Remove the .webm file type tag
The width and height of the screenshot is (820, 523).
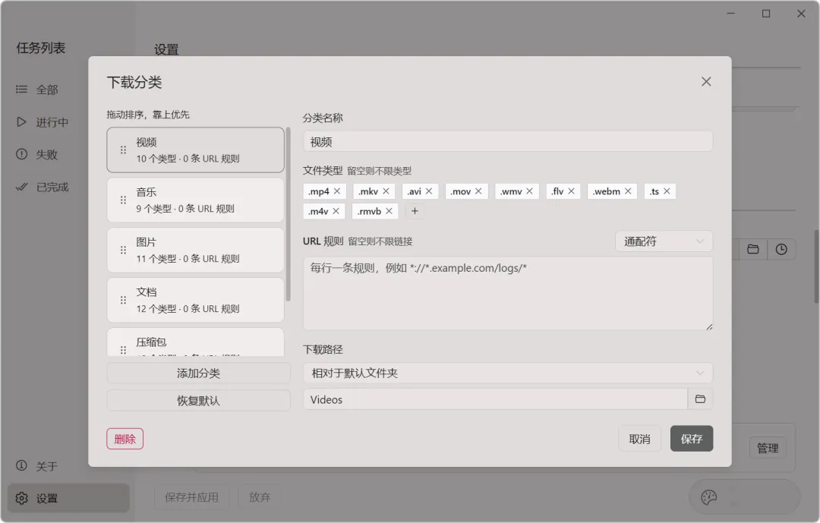pos(628,191)
